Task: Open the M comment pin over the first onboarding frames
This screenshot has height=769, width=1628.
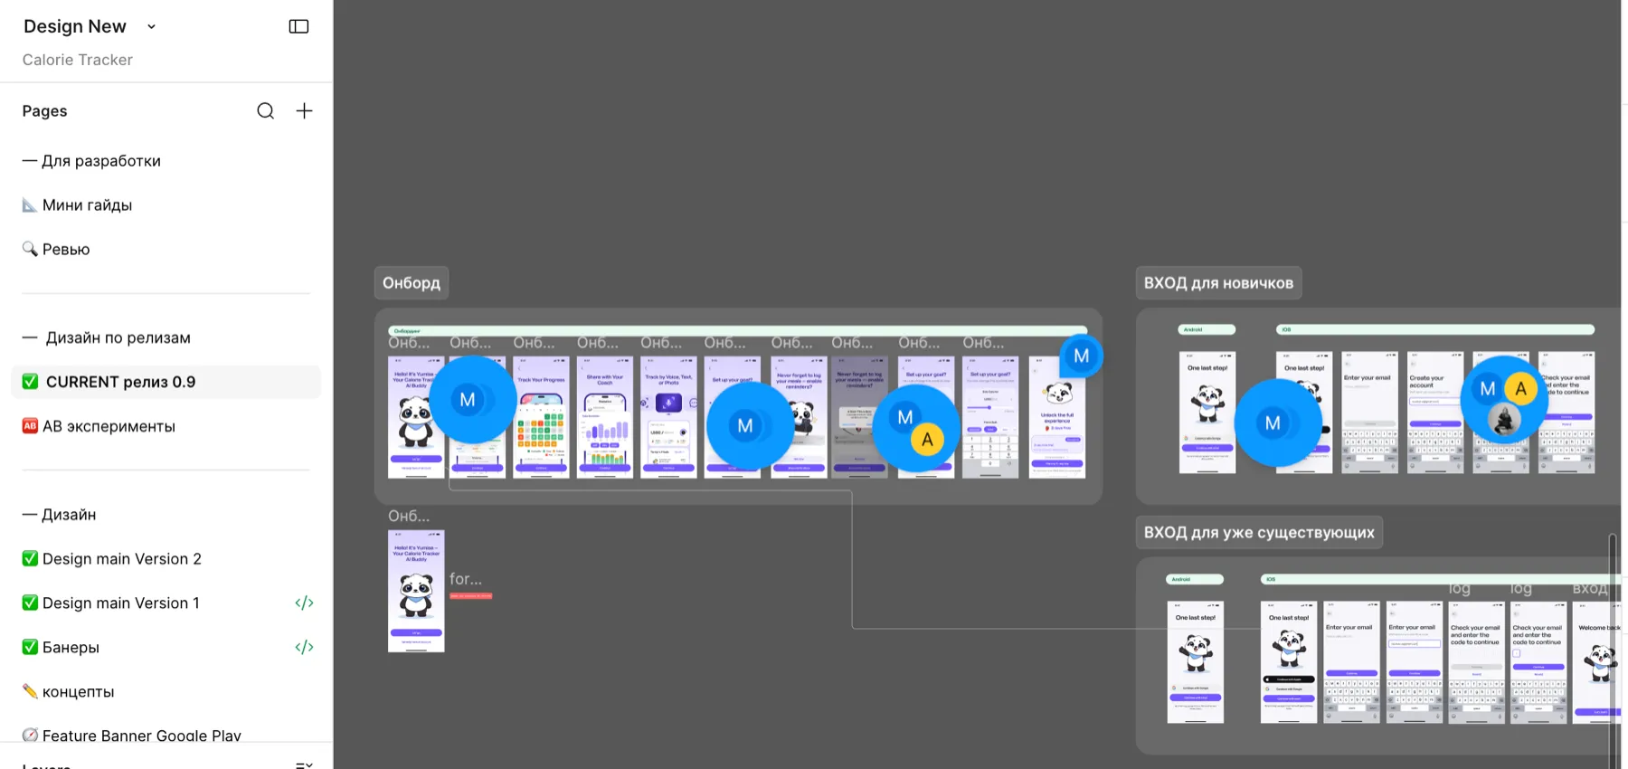Action: pos(472,399)
